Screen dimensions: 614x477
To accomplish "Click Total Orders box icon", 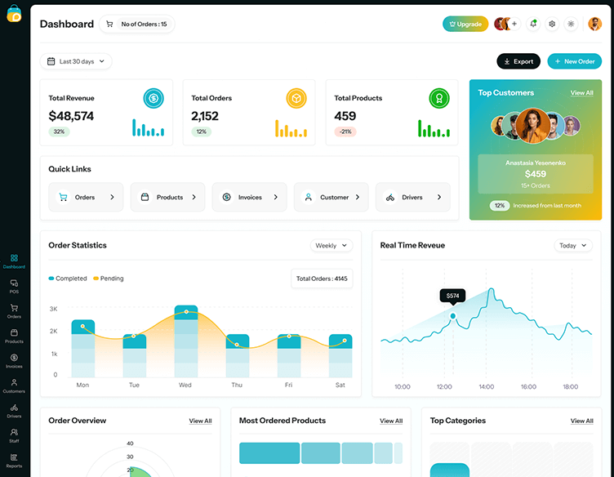I will (x=296, y=98).
